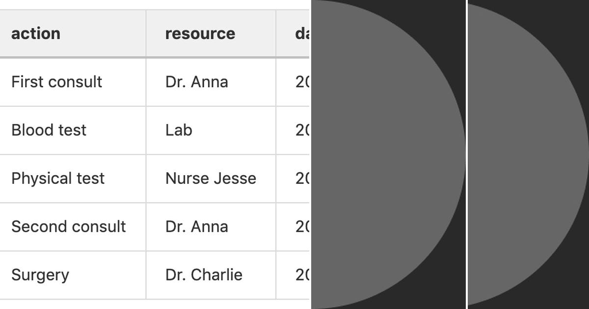Screen dimensions: 589x309
Task: Click the first gray circle panel
Action: point(388,154)
